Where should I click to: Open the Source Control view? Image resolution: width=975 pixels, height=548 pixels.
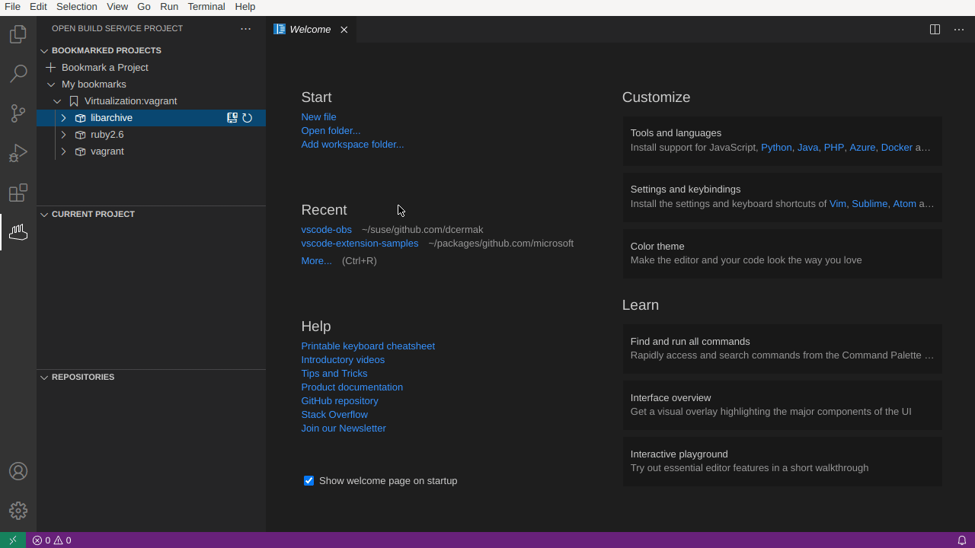(x=18, y=113)
